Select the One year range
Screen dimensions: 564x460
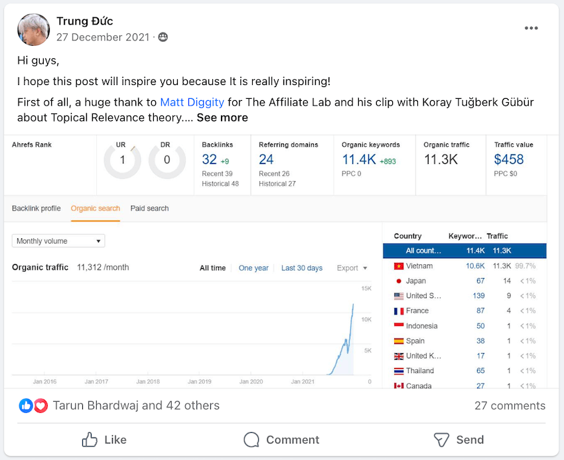[253, 268]
